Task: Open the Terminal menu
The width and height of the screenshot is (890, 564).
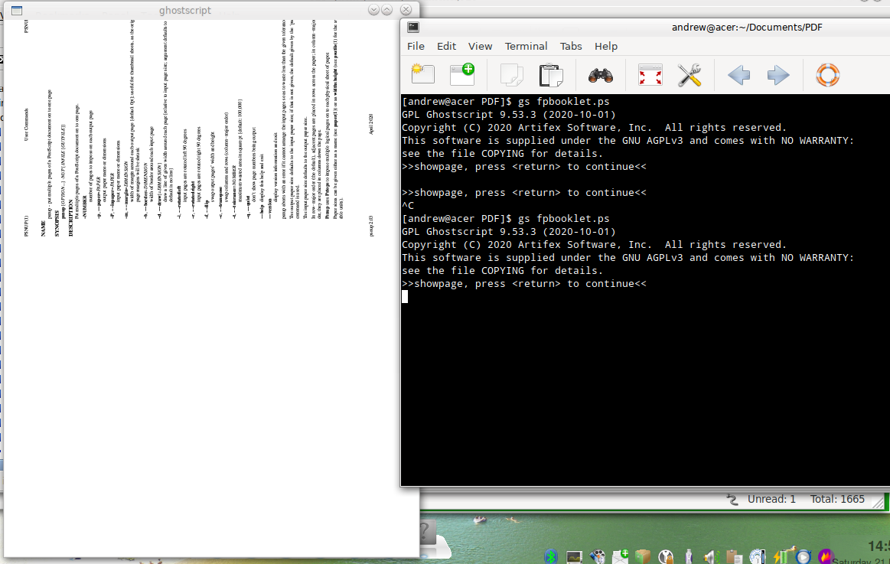Action: 526,46
